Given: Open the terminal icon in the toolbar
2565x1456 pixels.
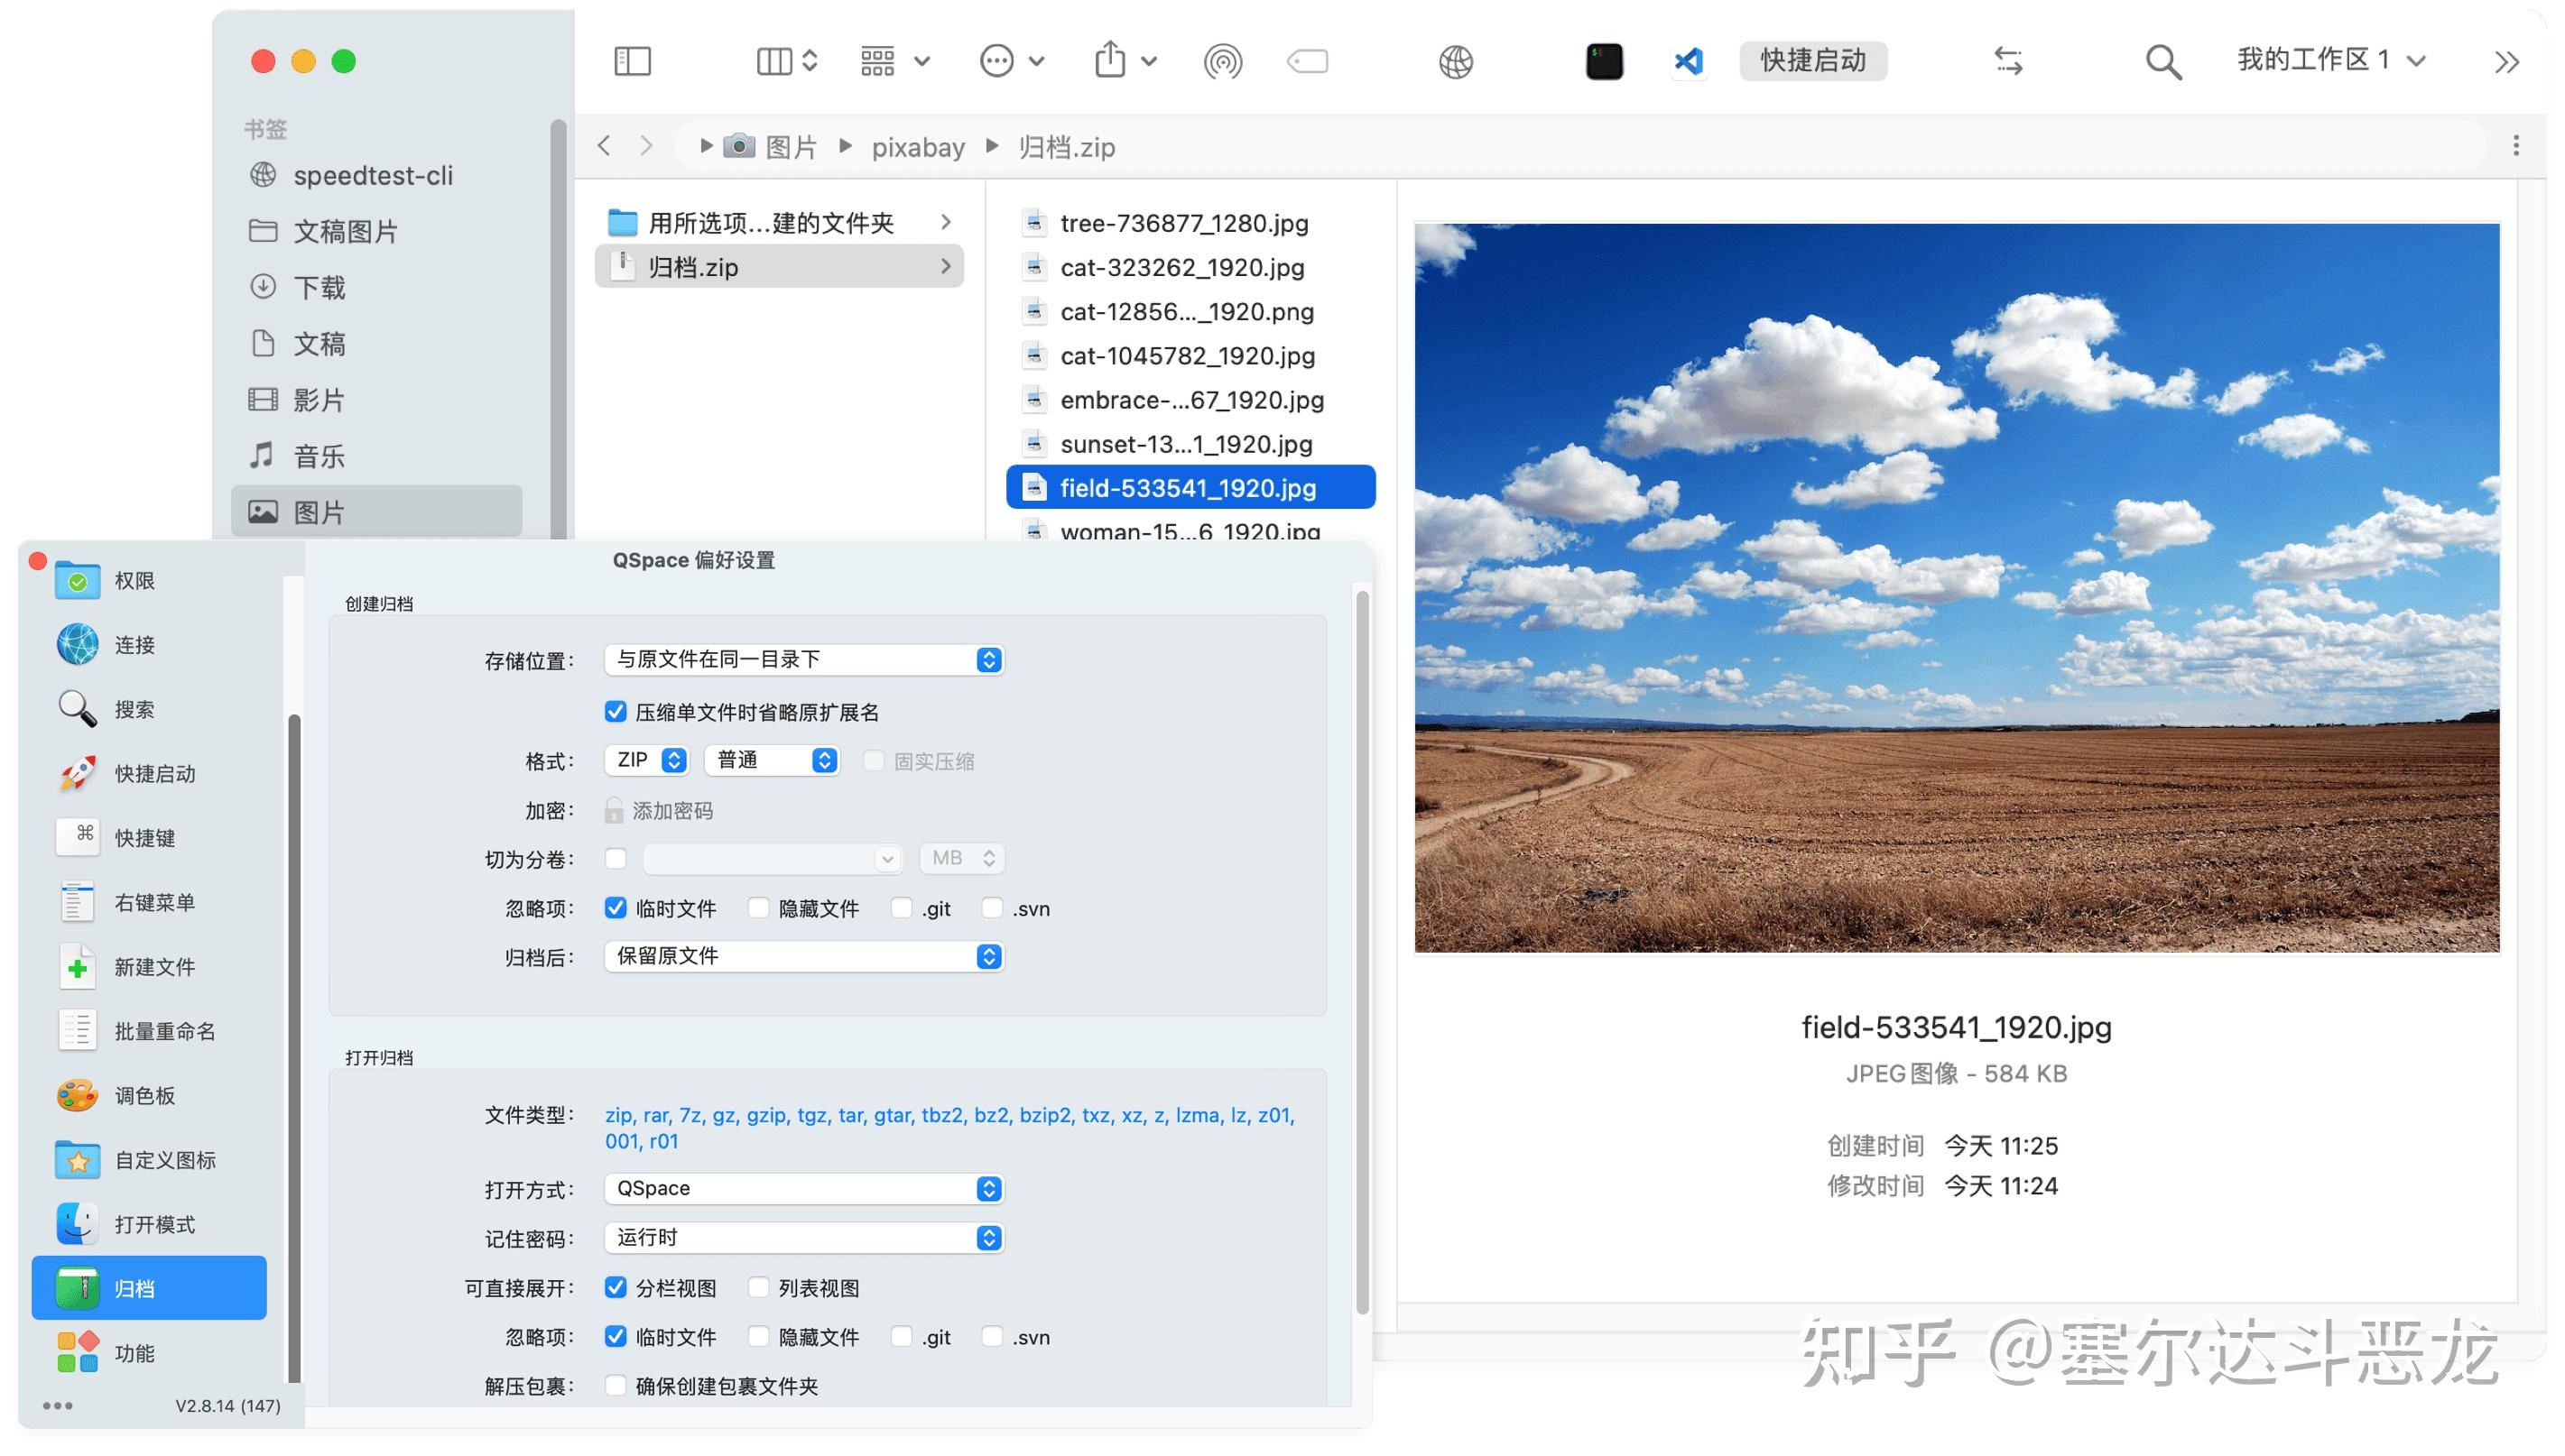Looking at the screenshot, I should (x=1603, y=61).
